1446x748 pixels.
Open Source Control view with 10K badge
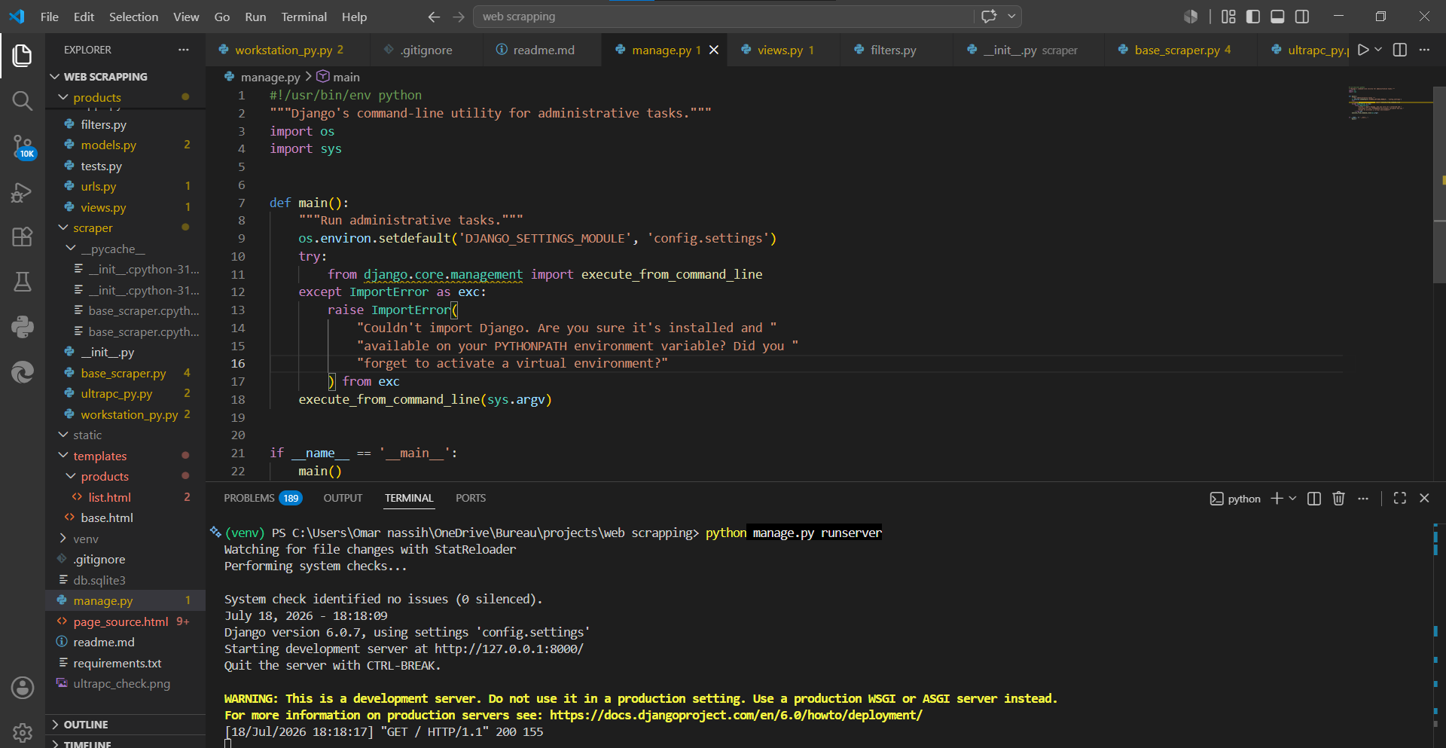(23, 146)
